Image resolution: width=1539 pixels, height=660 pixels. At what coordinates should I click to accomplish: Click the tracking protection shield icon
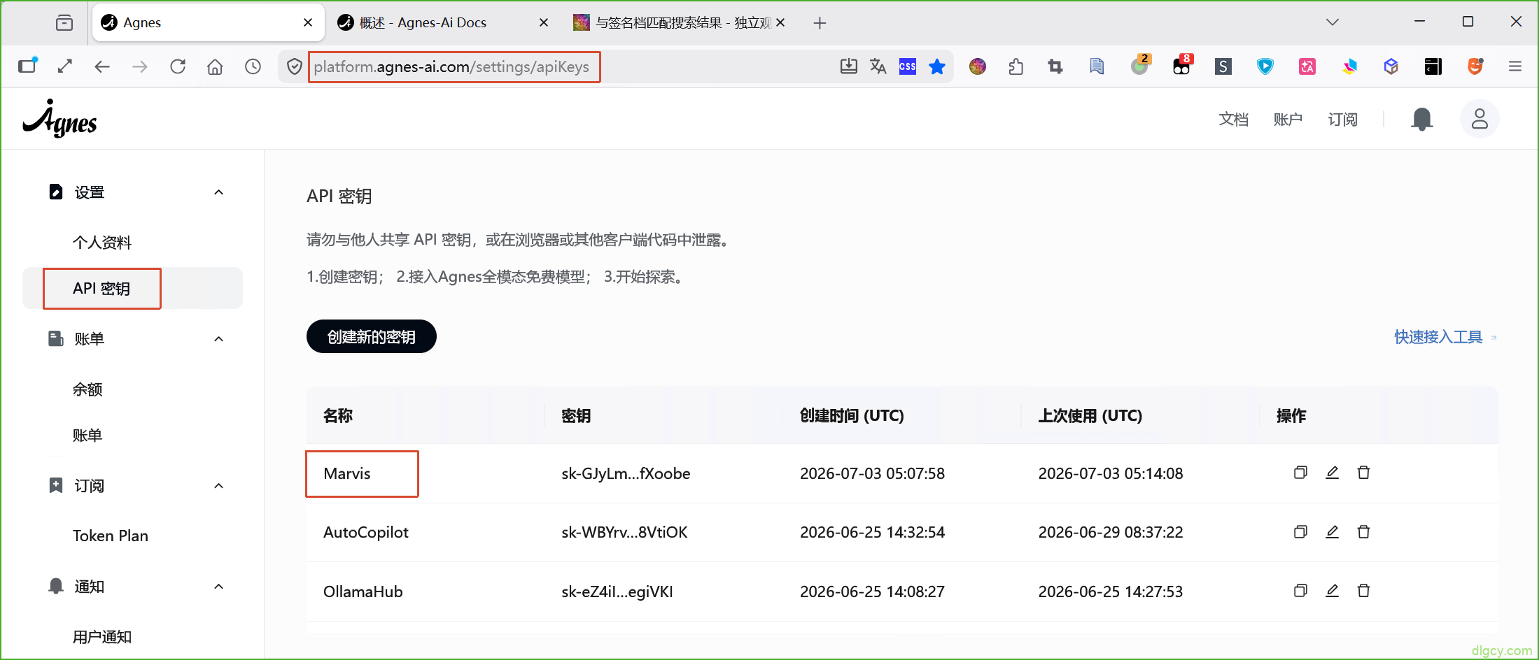[x=295, y=66]
